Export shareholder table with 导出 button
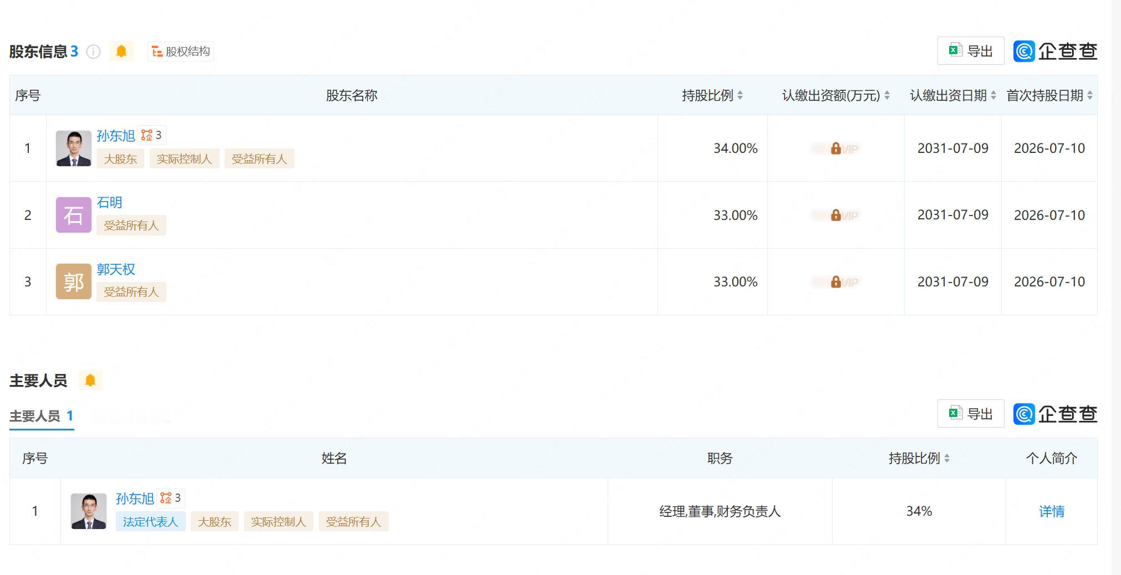 (x=971, y=51)
